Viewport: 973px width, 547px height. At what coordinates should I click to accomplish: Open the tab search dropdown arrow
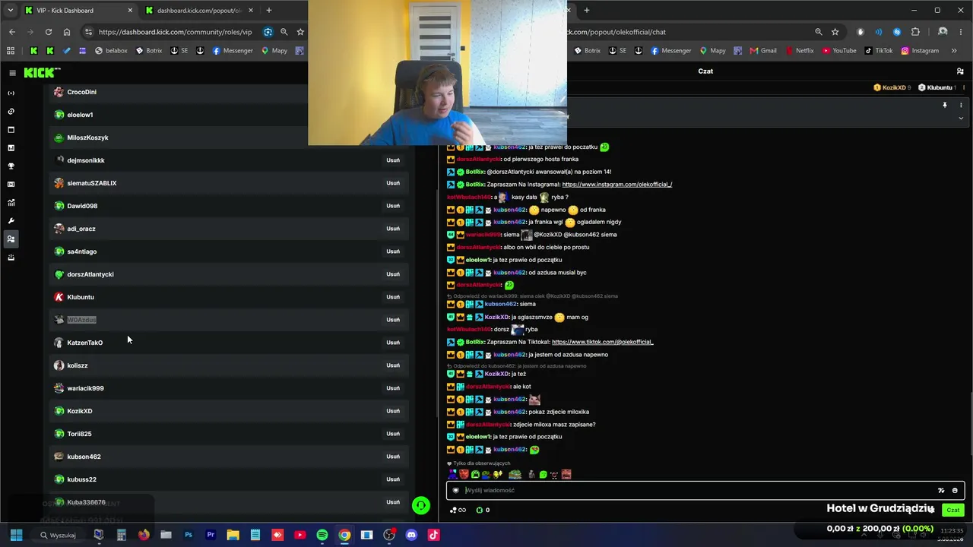11,11
